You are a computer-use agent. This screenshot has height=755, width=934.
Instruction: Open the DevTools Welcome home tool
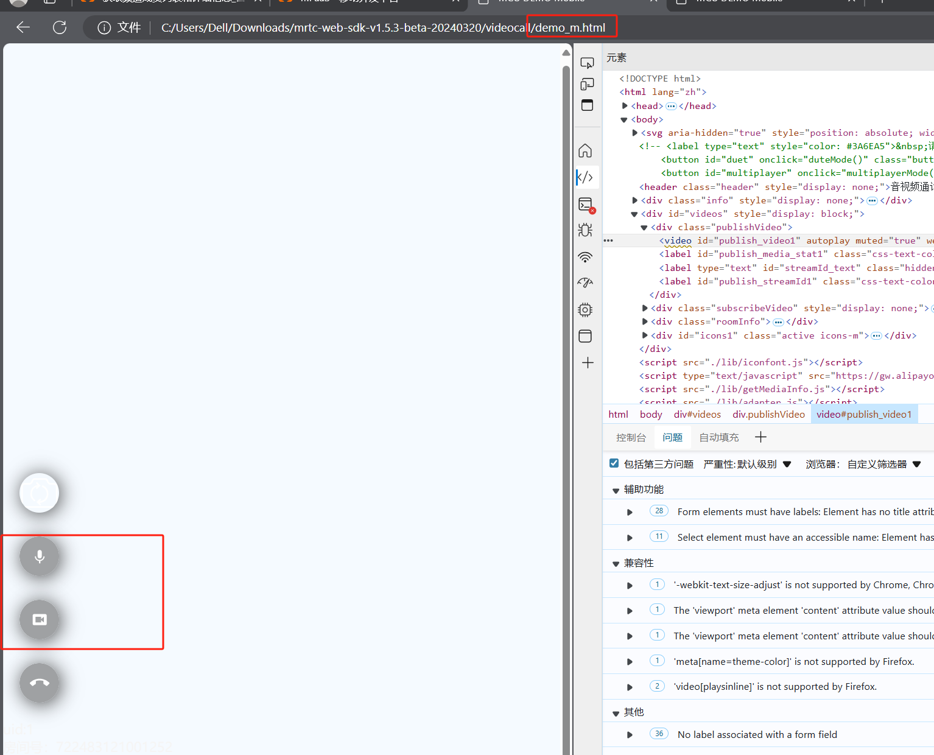pos(585,150)
